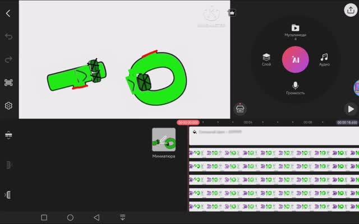
Task: Tap the total duration 00:00:18.650 label
Action: (x=347, y=123)
